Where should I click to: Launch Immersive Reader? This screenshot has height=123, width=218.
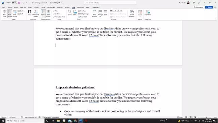[x=36, y=13]
